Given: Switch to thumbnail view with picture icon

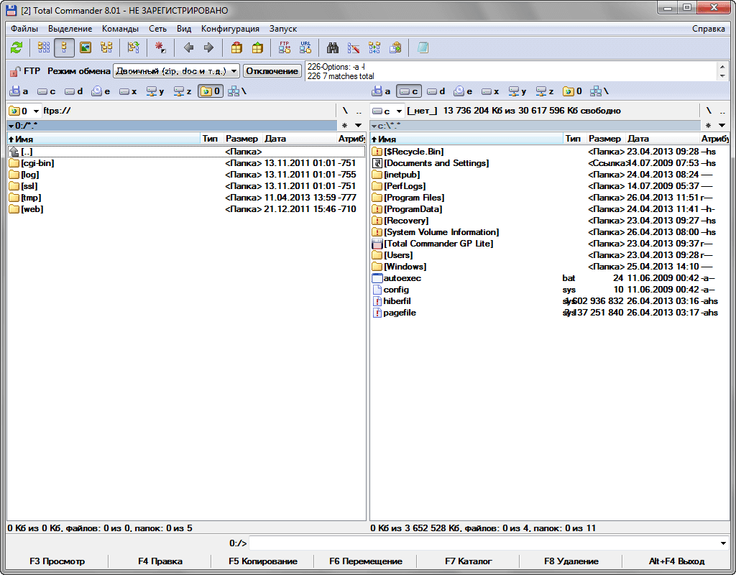Looking at the screenshot, I should coord(86,47).
